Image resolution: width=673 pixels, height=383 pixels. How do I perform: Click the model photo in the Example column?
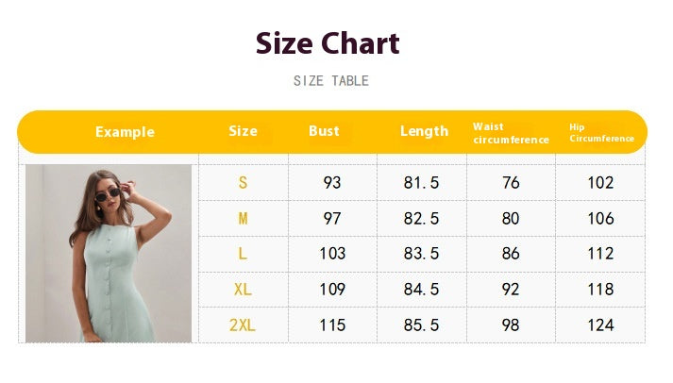coord(109,253)
